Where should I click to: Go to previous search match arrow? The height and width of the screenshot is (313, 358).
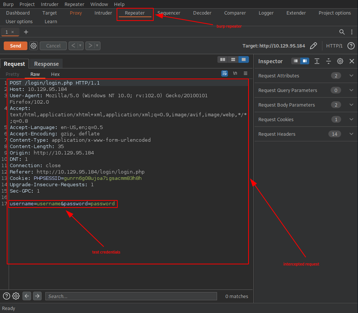27,296
